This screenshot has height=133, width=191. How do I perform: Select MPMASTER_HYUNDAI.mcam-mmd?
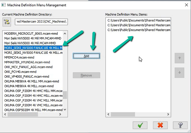27,62
